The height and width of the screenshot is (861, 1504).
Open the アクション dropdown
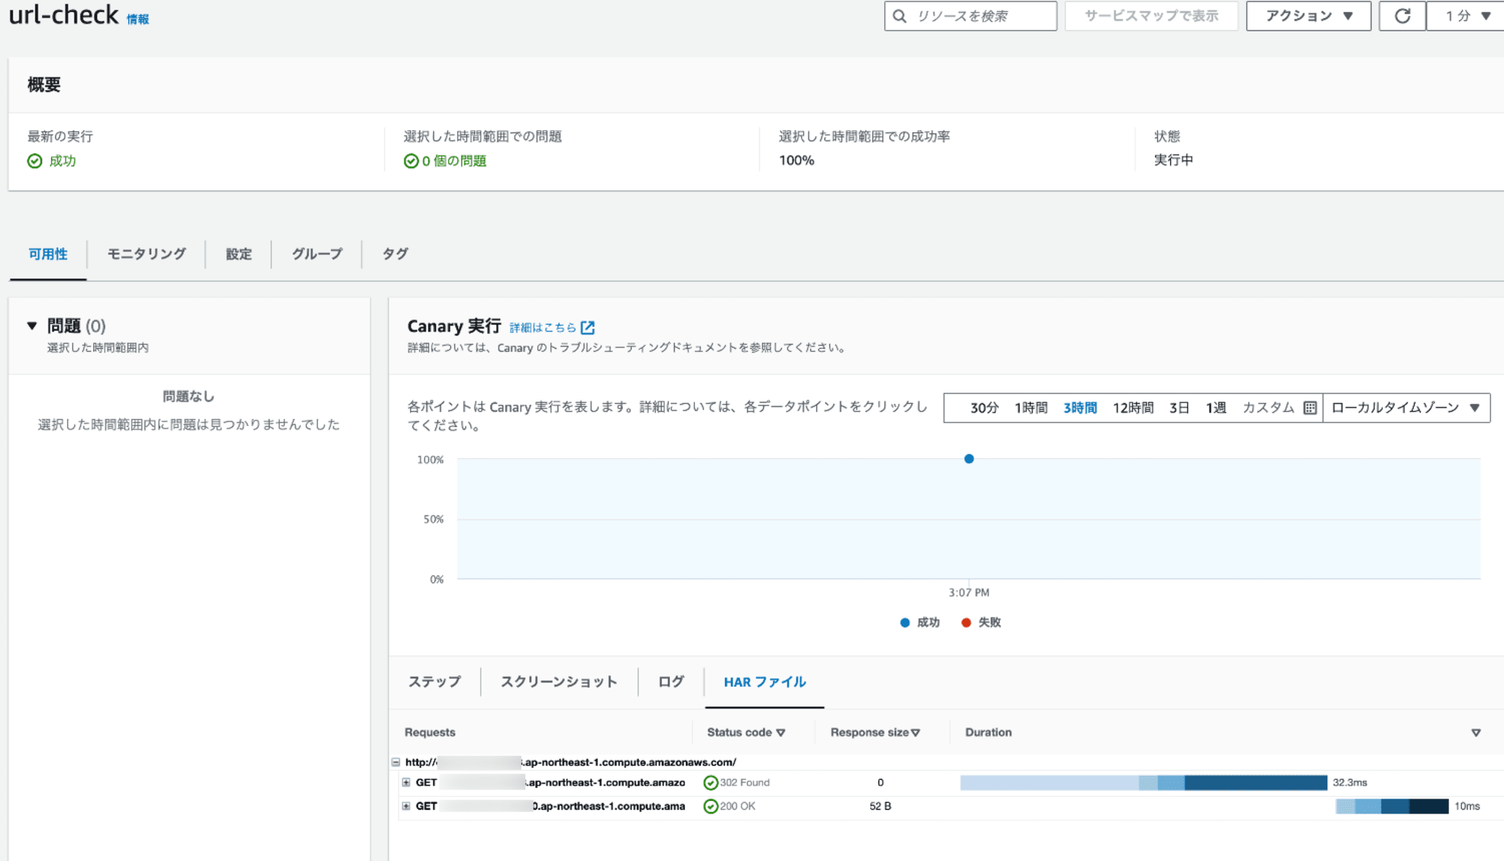1308,16
